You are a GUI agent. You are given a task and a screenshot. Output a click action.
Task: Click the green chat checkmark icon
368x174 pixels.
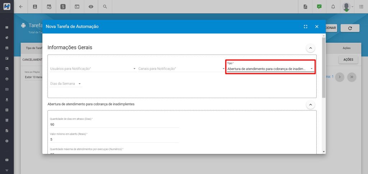click(x=319, y=6)
